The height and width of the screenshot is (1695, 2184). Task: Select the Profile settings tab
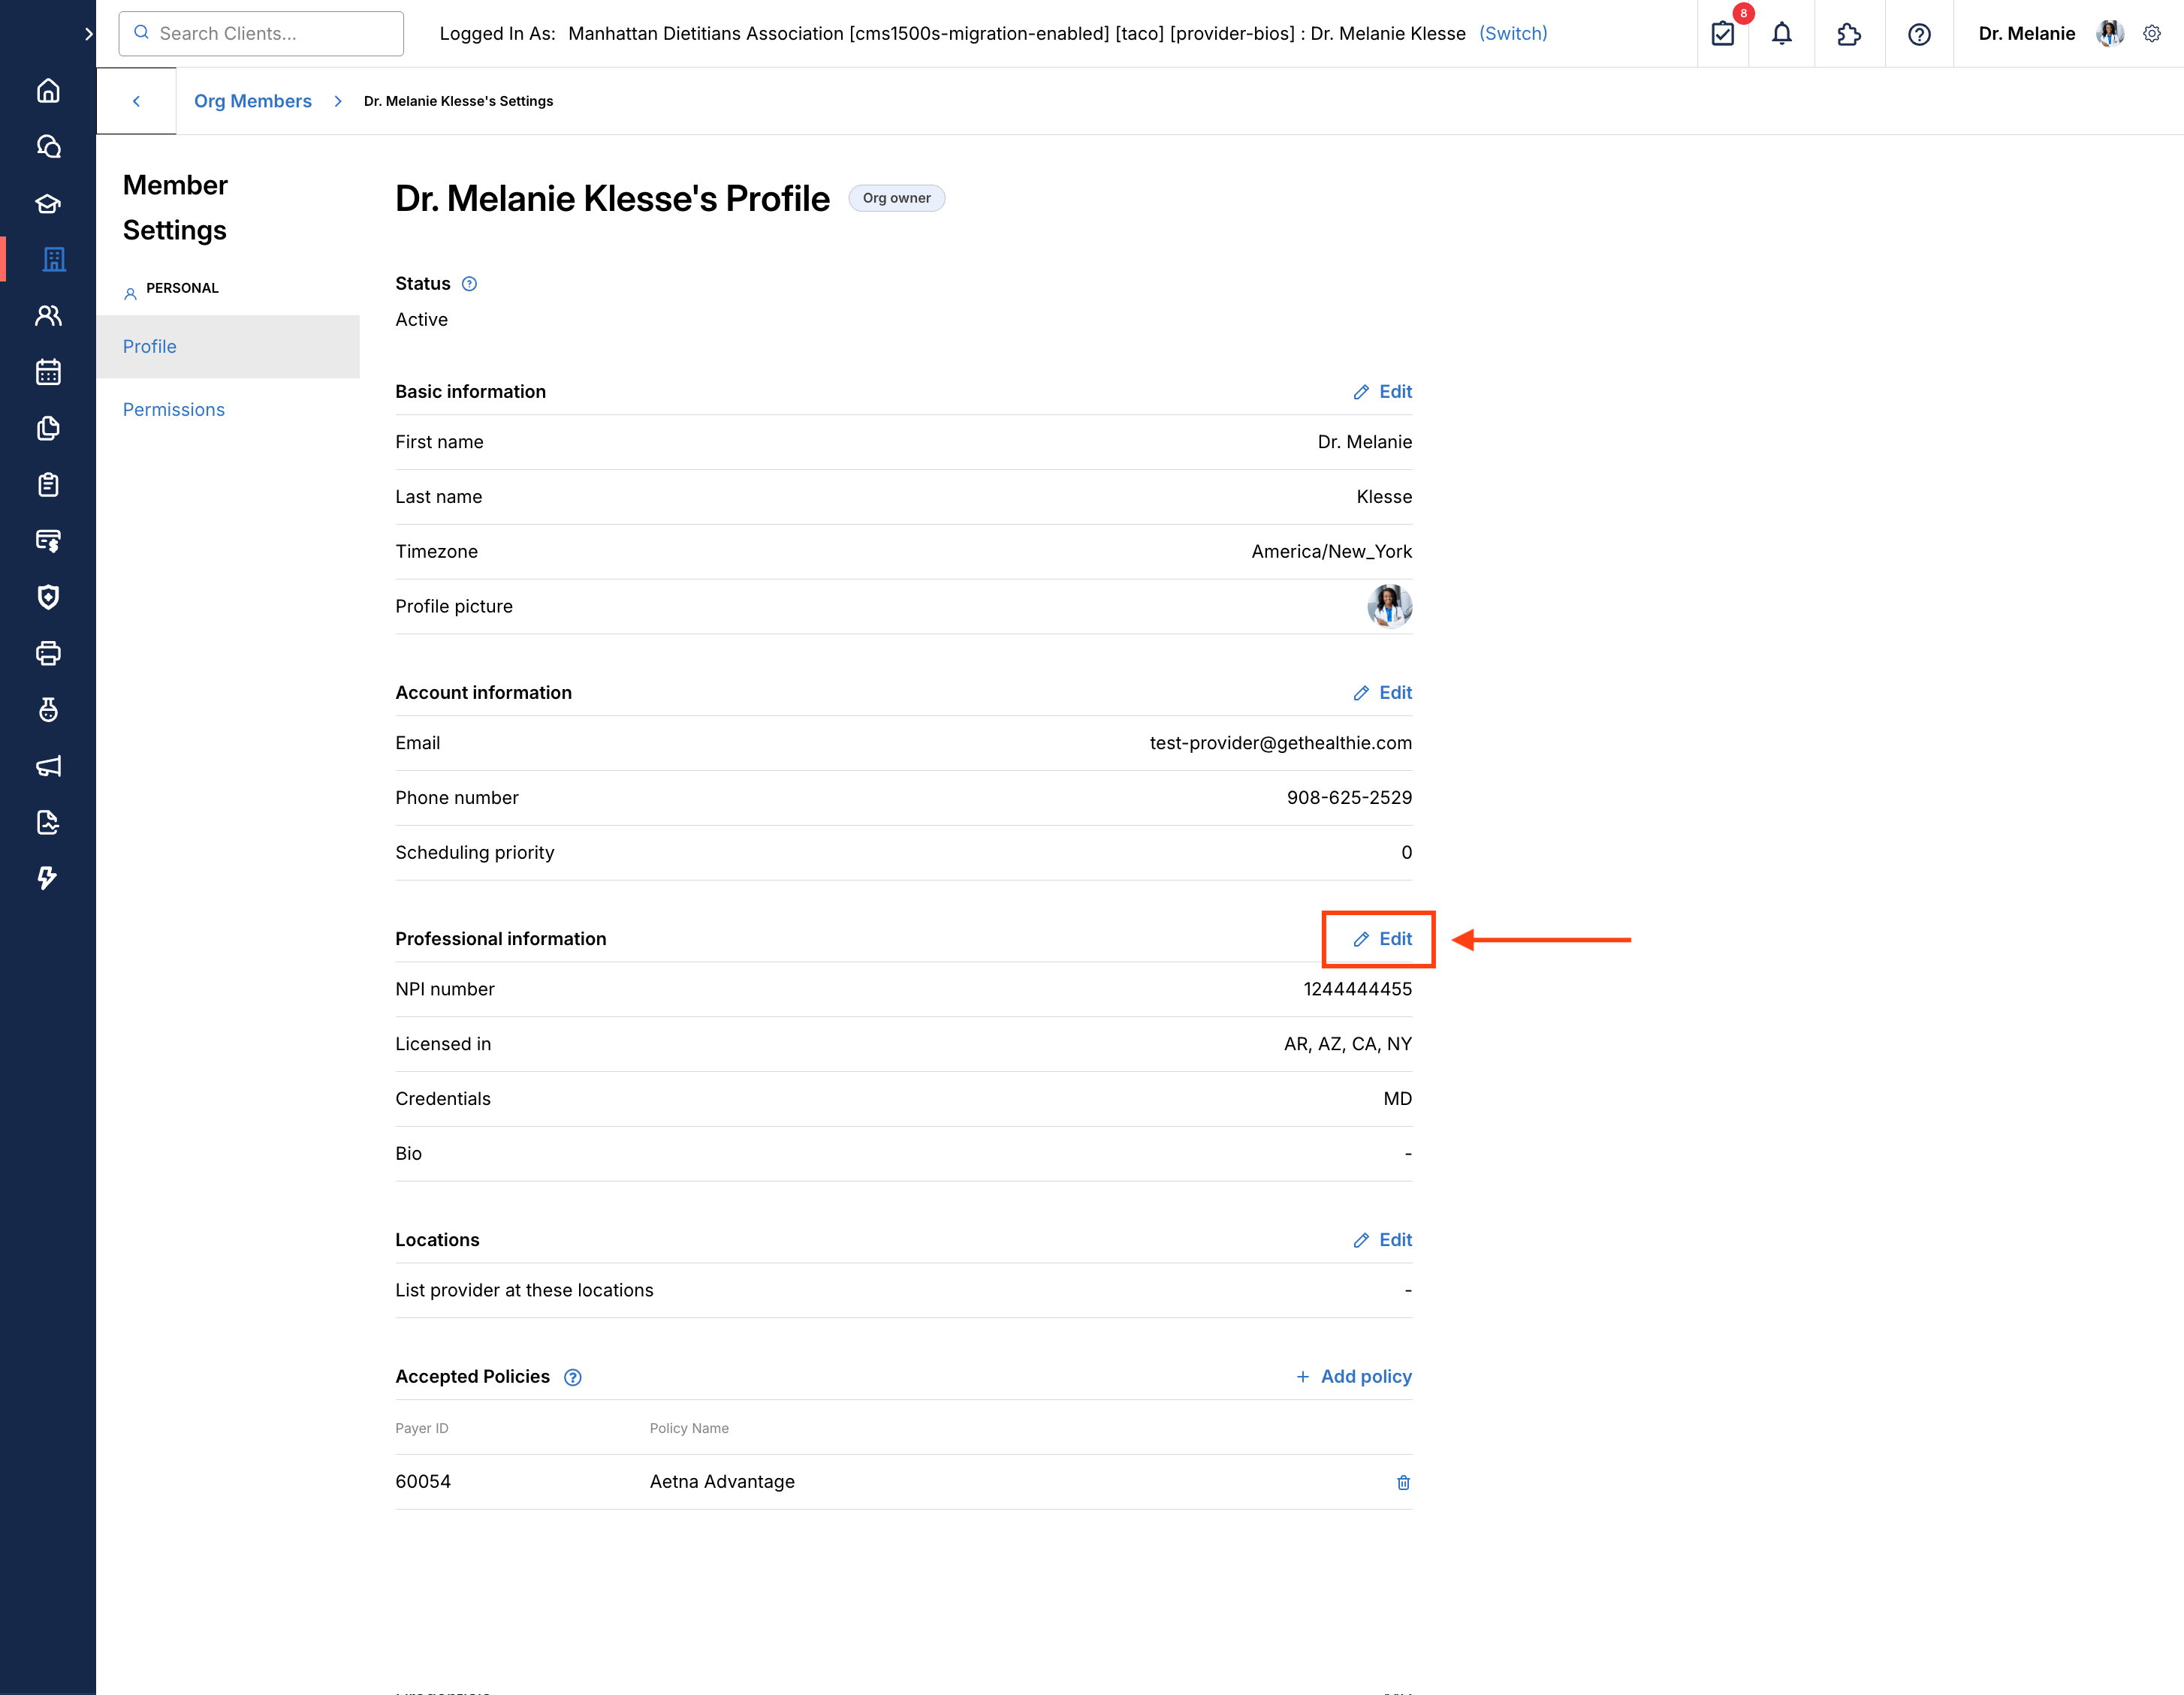pyautogui.click(x=149, y=347)
